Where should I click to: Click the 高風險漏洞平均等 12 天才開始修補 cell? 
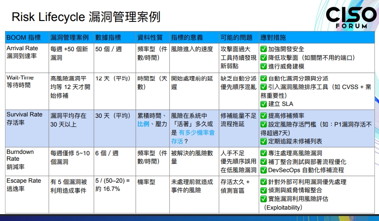(x=71, y=91)
